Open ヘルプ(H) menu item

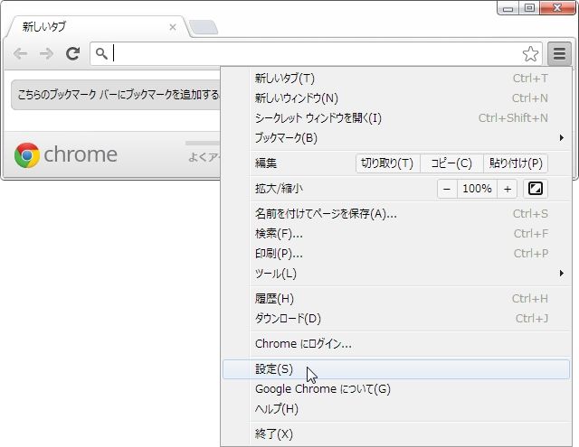coord(396,409)
